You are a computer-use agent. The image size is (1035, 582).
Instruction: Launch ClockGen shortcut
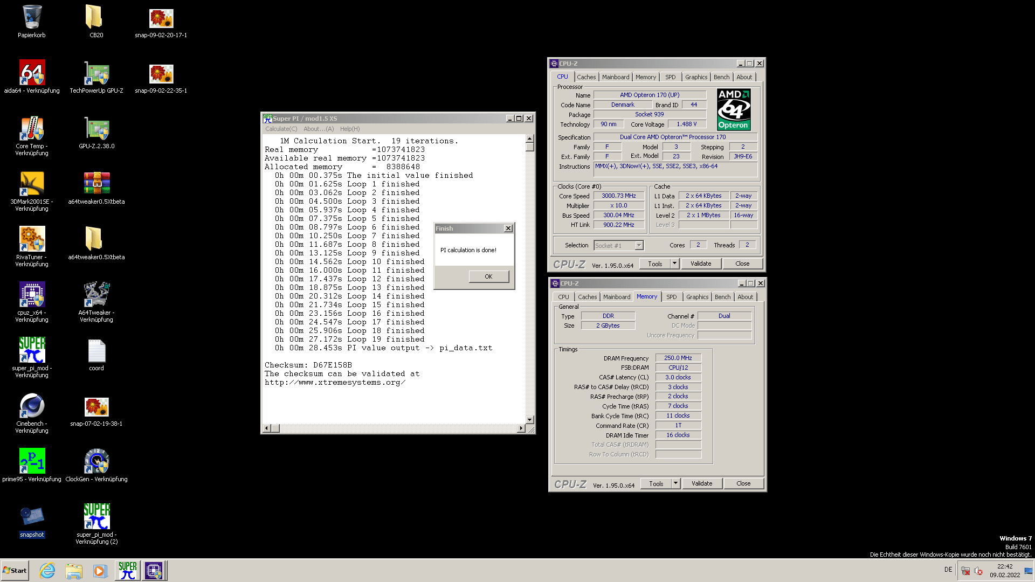click(x=96, y=465)
